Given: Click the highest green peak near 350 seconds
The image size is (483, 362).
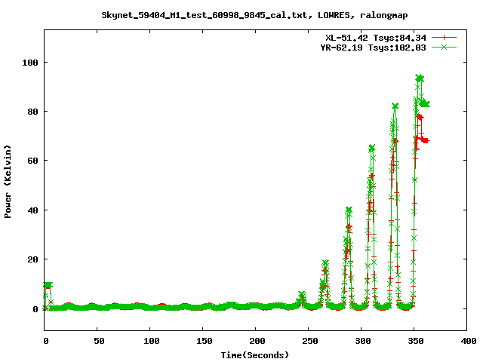Looking at the screenshot, I should coord(420,78).
